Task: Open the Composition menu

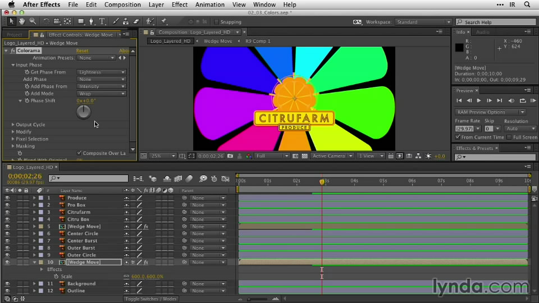Action: click(x=122, y=4)
